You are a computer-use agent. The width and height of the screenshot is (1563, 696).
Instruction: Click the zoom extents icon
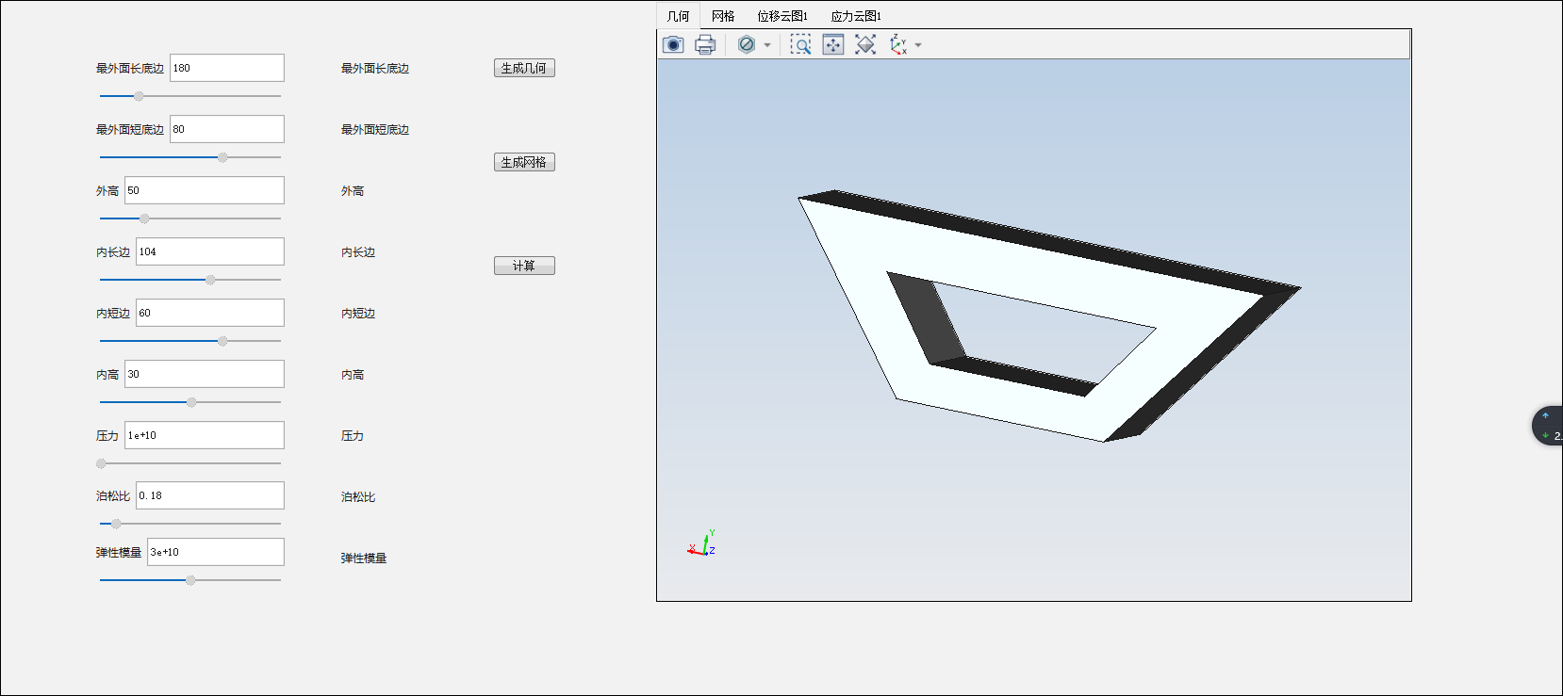[x=865, y=44]
